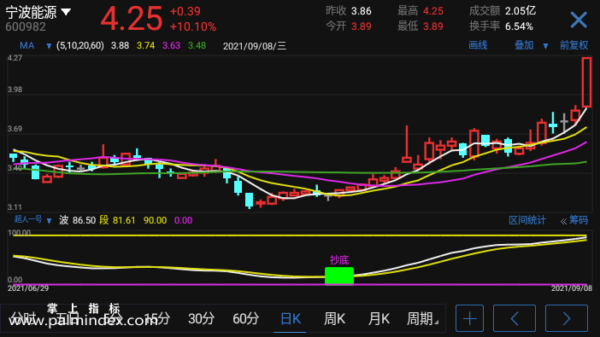Viewport: 600px width, 337px height.
Task: Open the 超人一号 indicator dropdown
Action: click(x=49, y=220)
